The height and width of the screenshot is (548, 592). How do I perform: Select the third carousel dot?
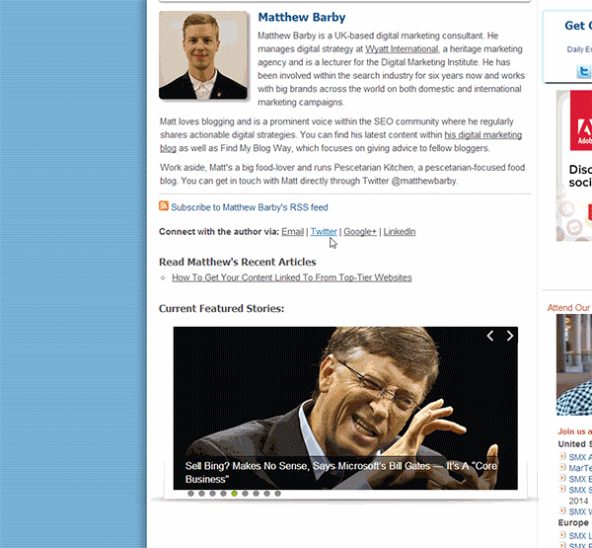tap(212, 494)
